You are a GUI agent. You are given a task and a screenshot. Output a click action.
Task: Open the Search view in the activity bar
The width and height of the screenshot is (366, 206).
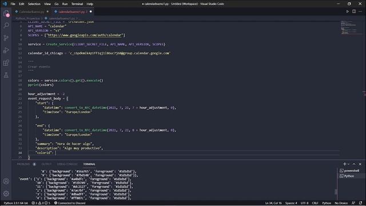pos(6,25)
